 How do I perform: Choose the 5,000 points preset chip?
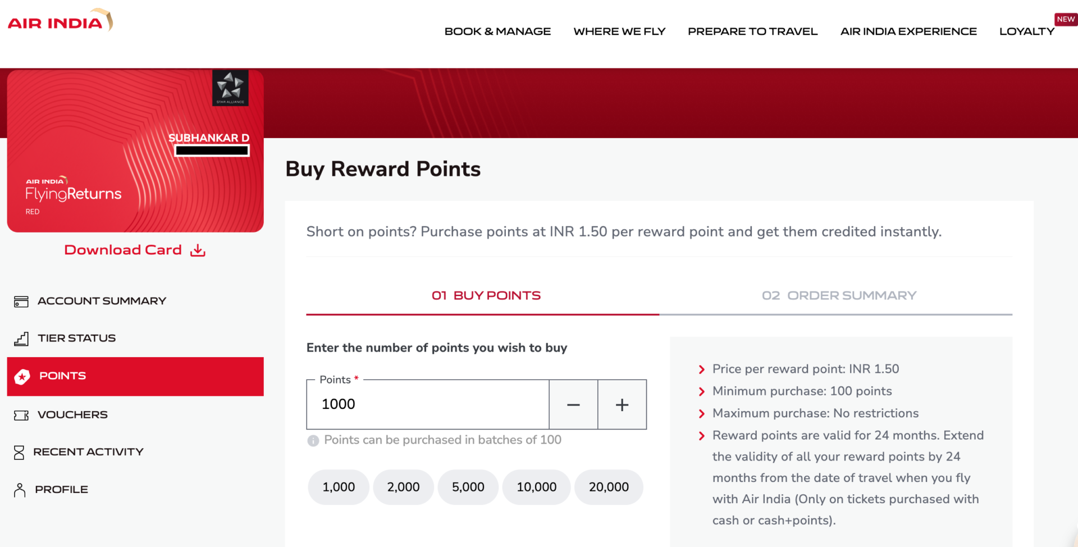point(468,487)
